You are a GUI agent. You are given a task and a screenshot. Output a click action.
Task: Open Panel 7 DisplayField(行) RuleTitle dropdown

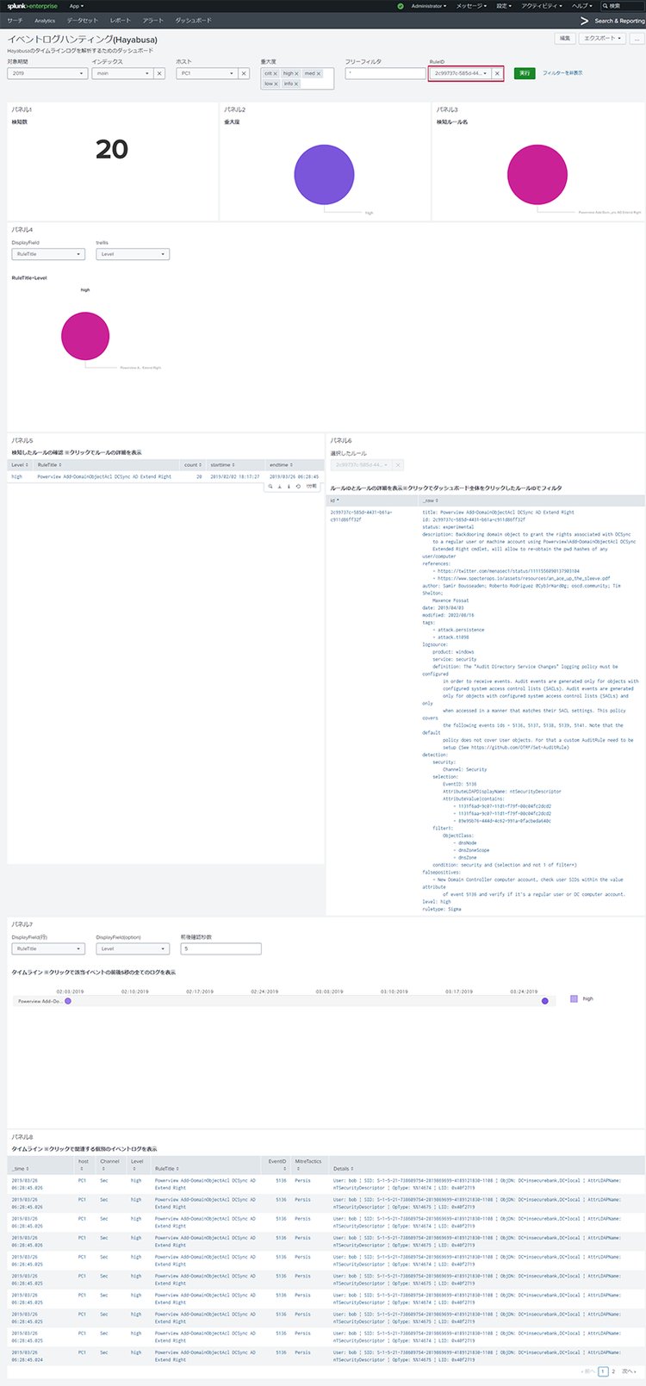pyautogui.click(x=48, y=948)
